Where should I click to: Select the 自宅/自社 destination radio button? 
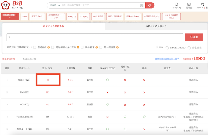click(x=189, y=48)
